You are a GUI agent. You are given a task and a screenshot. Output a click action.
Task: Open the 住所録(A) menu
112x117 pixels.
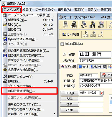pyautogui.click(x=64, y=10)
